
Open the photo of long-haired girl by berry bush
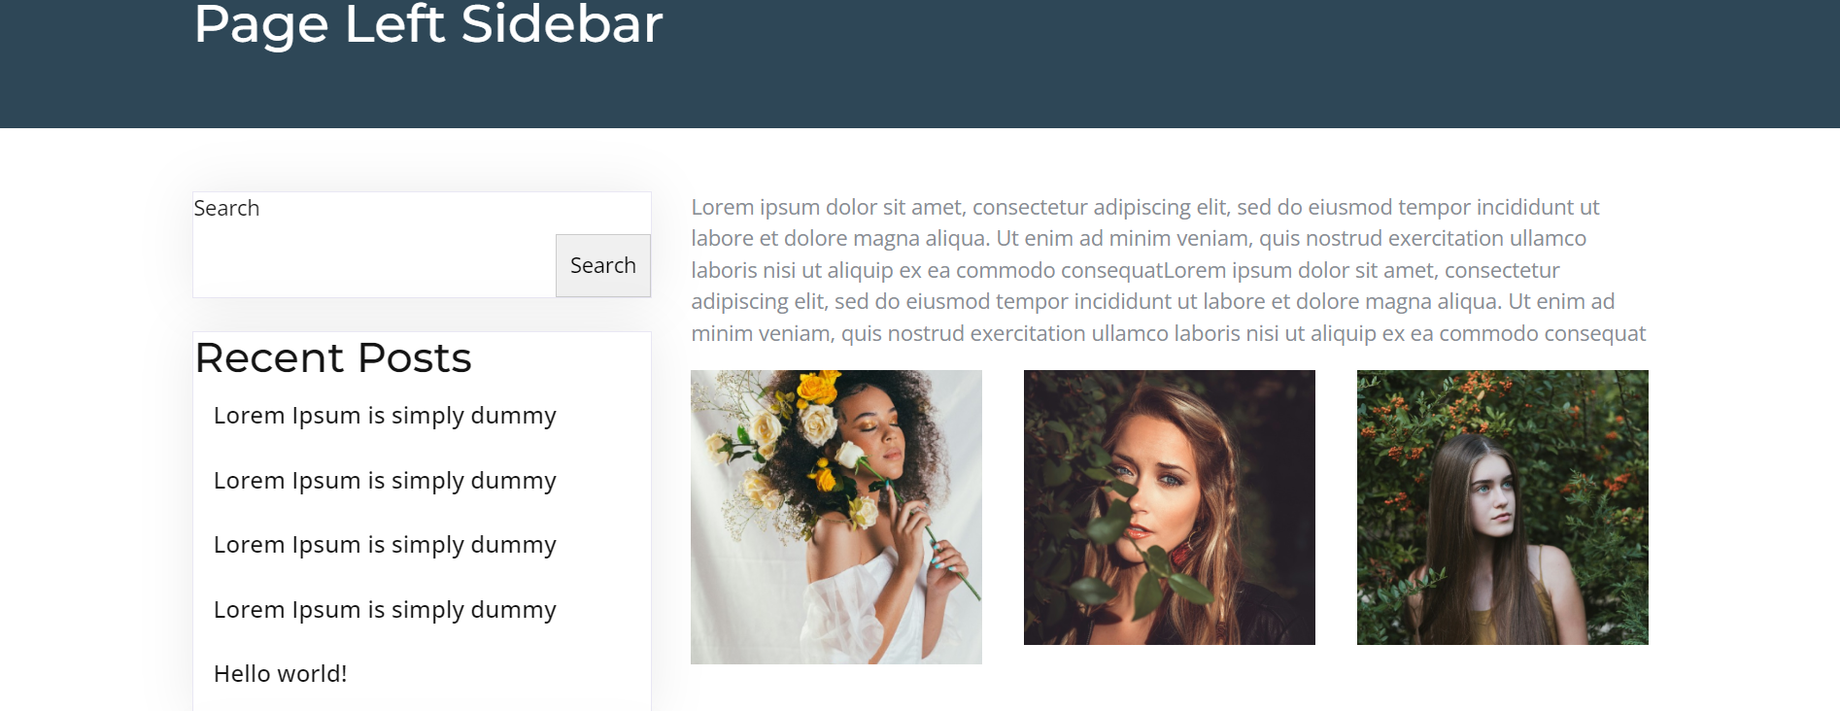[x=1503, y=507]
